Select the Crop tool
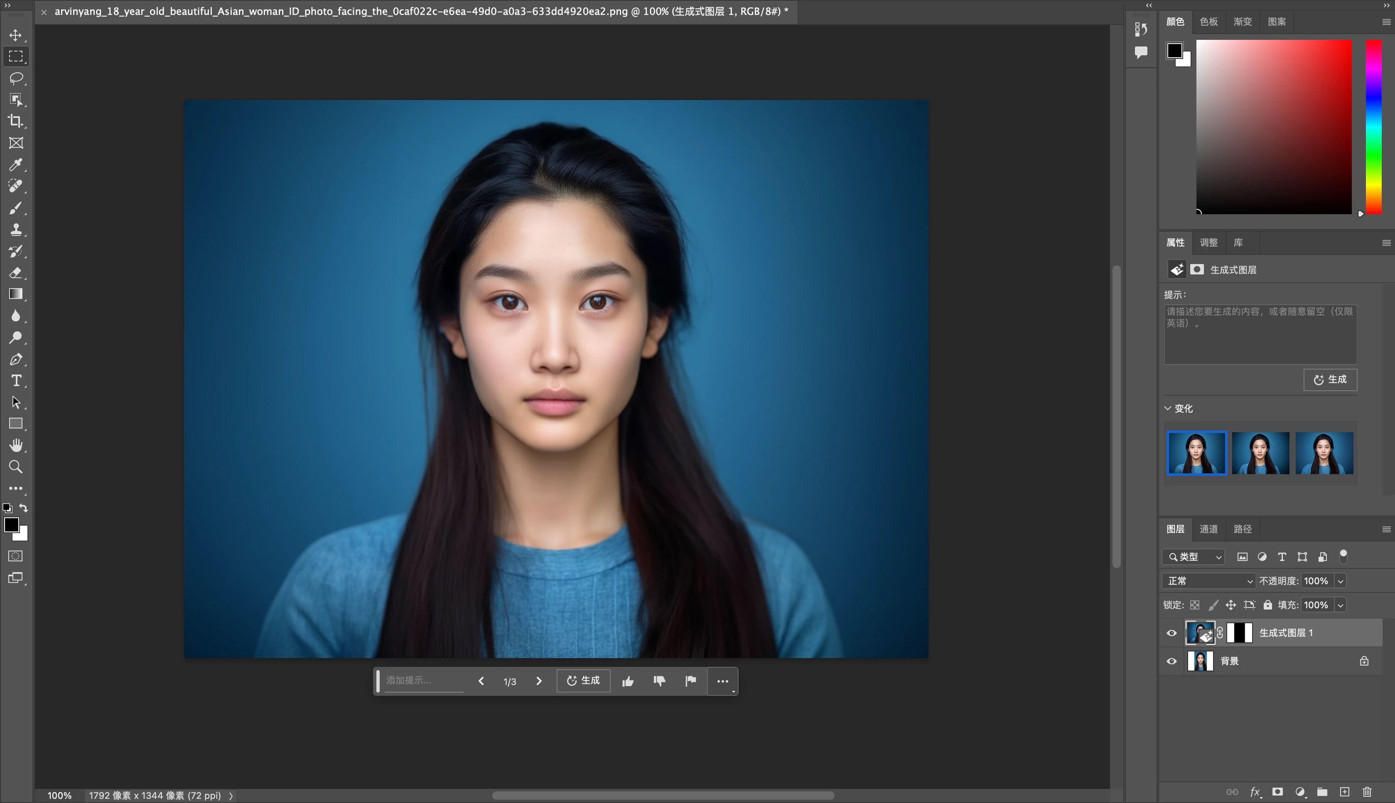 click(x=16, y=121)
